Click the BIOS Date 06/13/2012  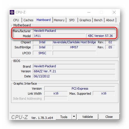[74, 76]
